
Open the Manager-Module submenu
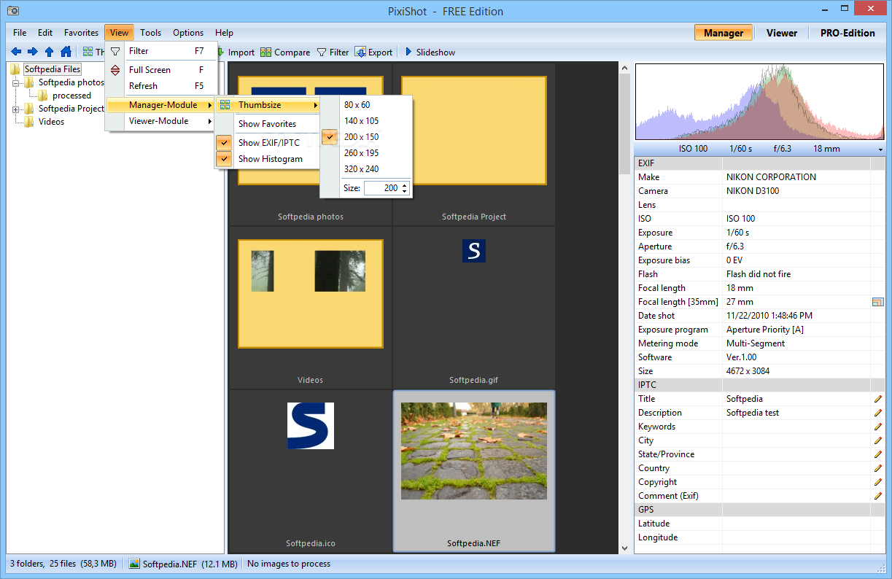click(x=161, y=105)
